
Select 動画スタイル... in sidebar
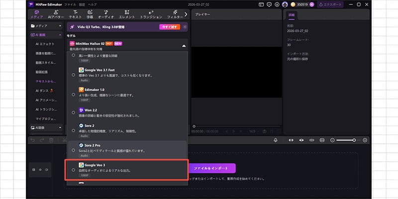pyautogui.click(x=46, y=63)
